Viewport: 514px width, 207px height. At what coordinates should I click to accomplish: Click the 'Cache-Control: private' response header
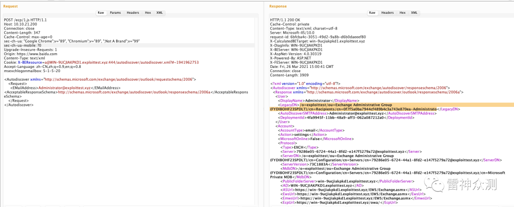[290, 24]
